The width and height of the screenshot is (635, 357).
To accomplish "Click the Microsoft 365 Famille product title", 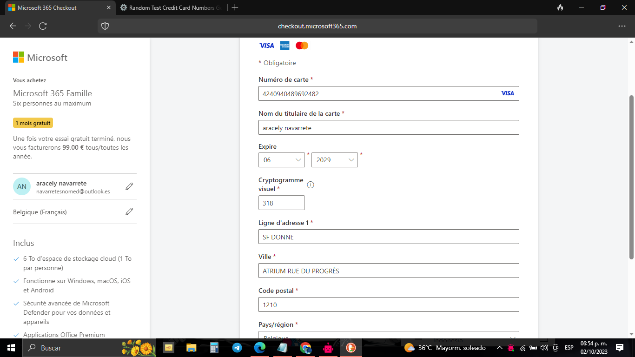I will click(x=53, y=93).
